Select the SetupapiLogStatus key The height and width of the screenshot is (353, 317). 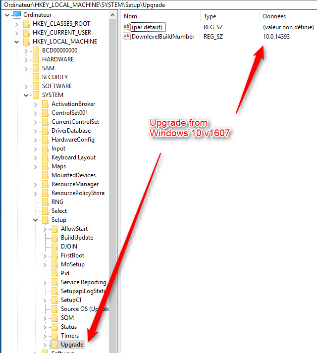point(83,291)
